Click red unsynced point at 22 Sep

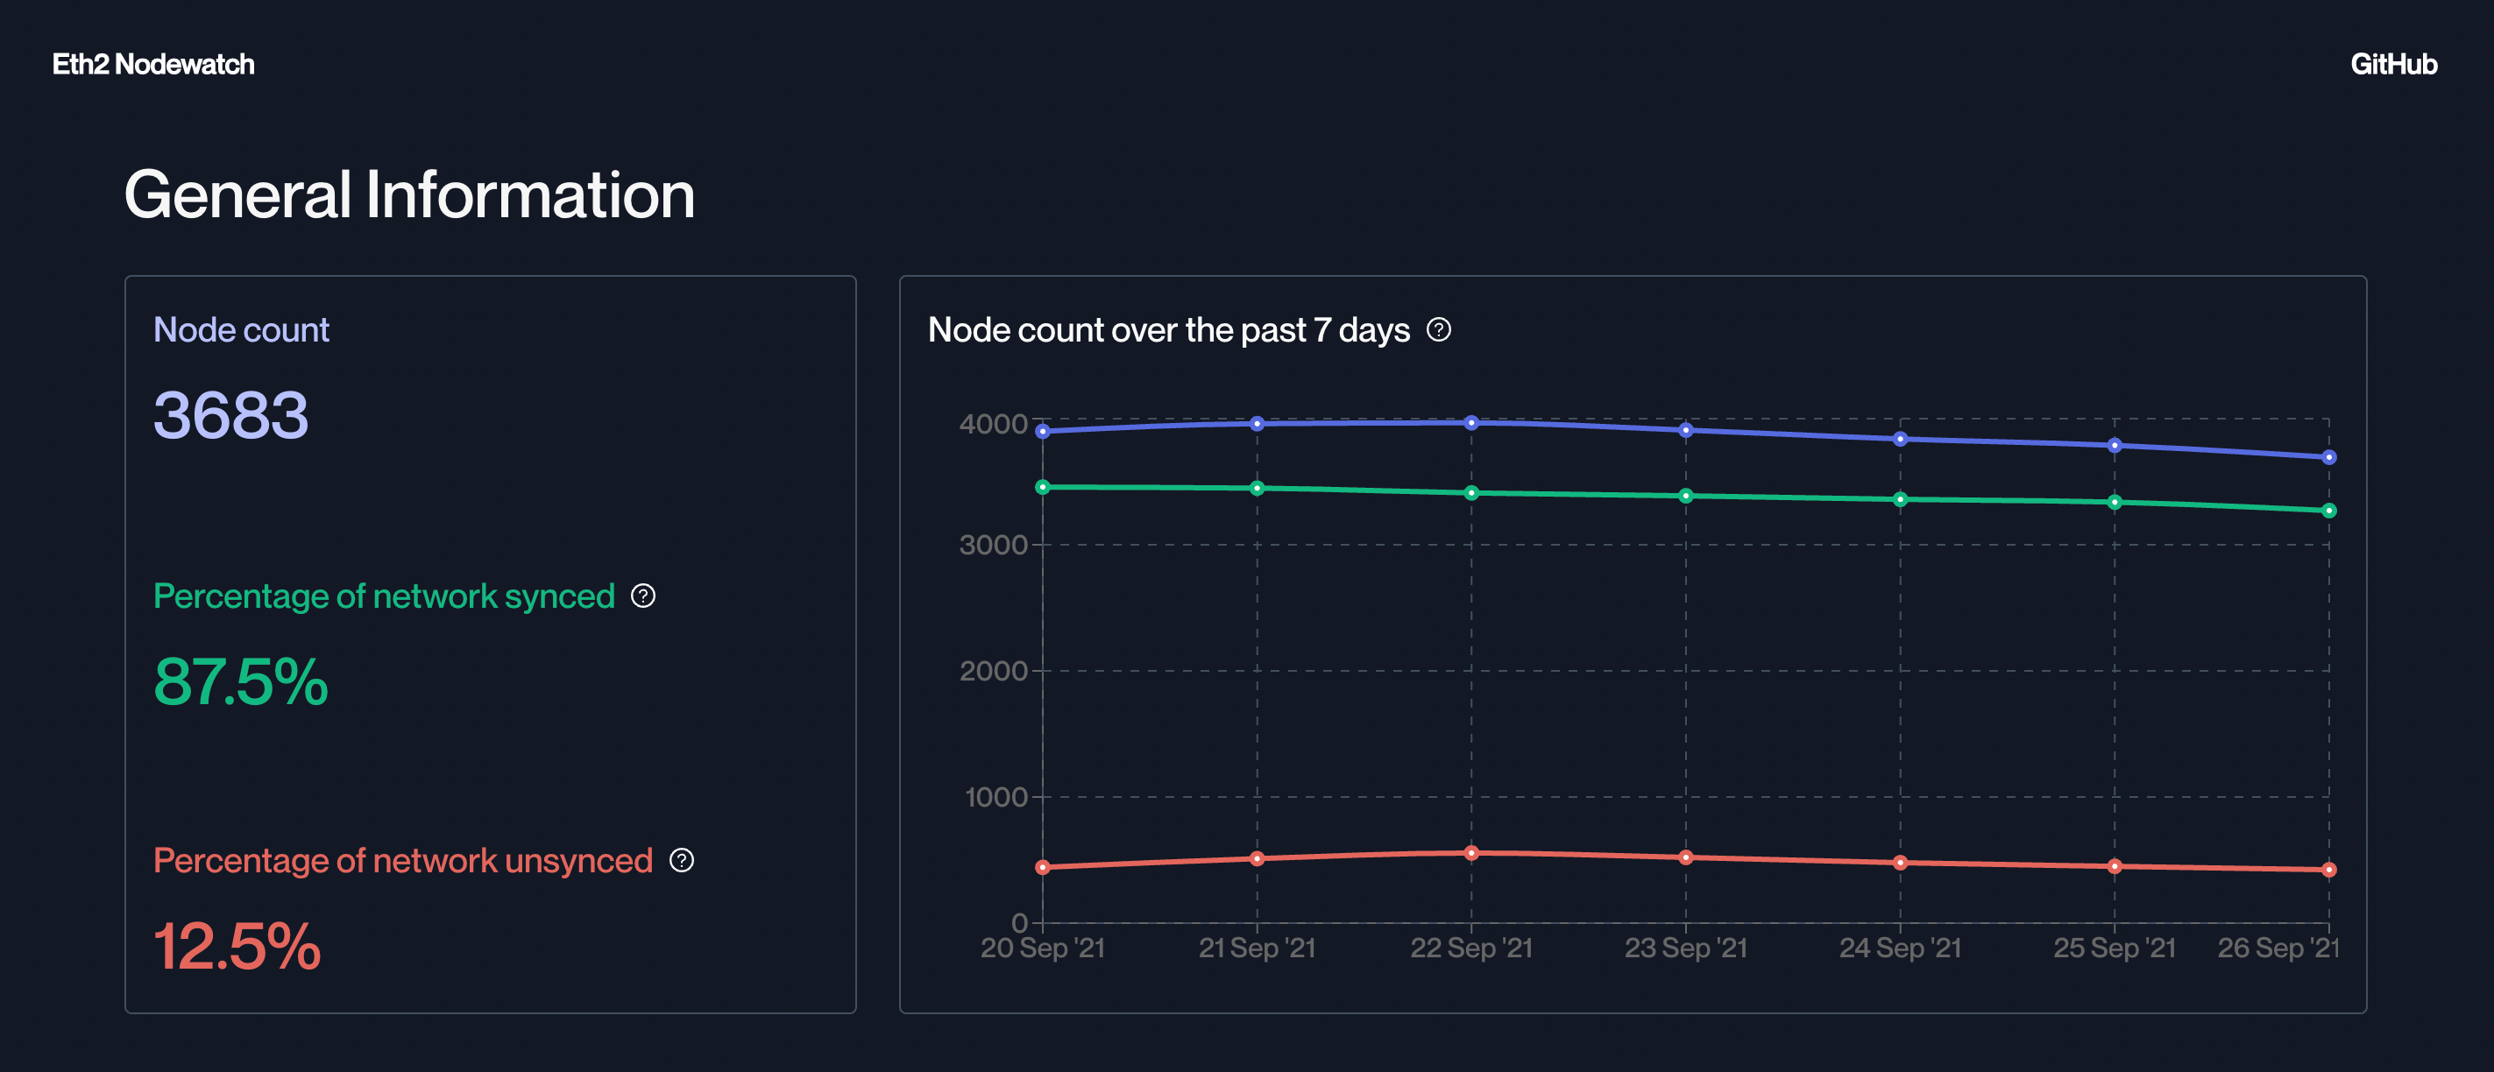pyautogui.click(x=1470, y=853)
